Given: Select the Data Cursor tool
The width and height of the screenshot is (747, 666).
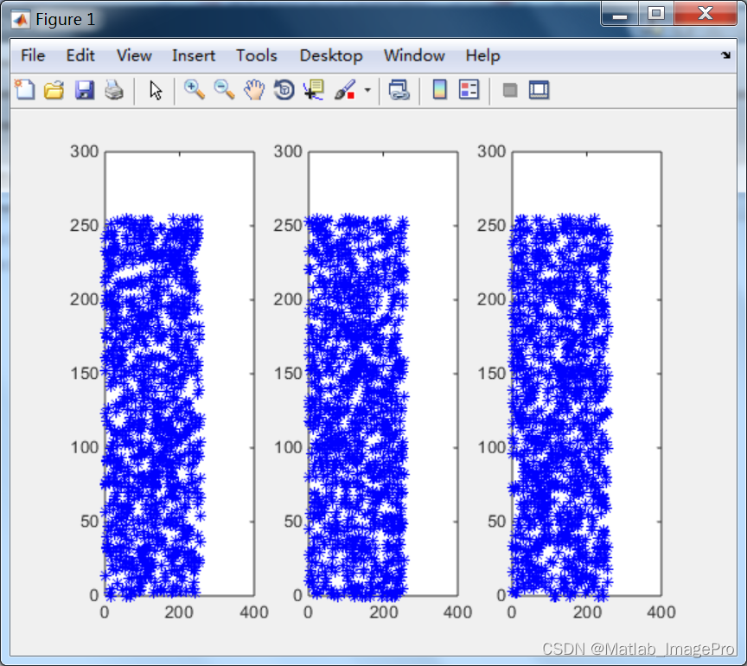Looking at the screenshot, I should tap(314, 90).
